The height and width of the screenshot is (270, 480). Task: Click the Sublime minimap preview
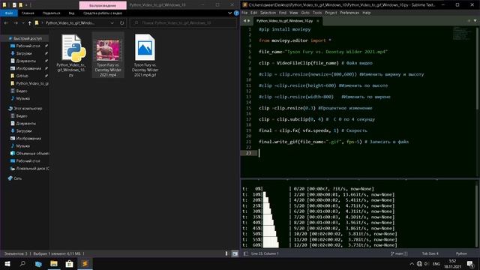point(462,33)
